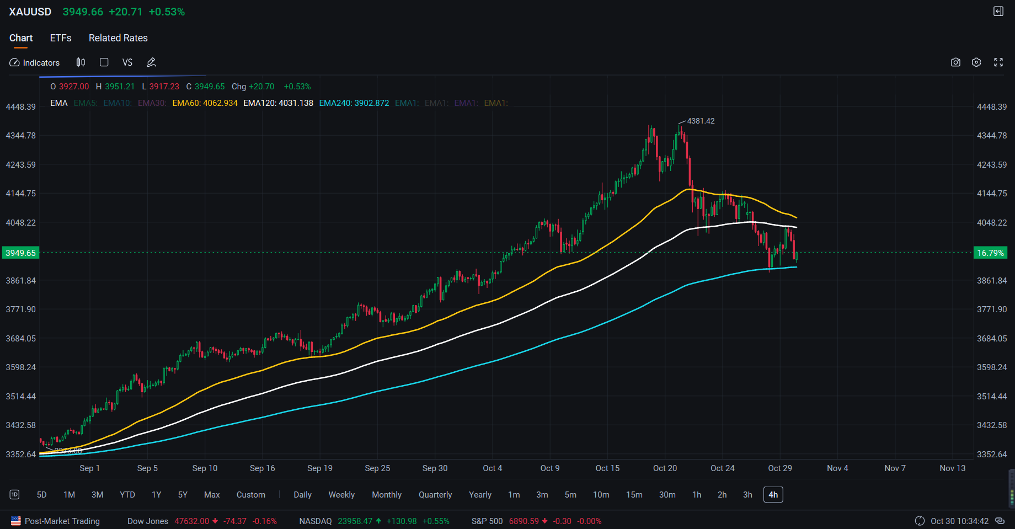Toggle EMA240 visibility
The height and width of the screenshot is (529, 1015).
click(x=354, y=103)
